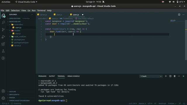
Task: Open the Selection menu
Action: click(x=15, y=10)
